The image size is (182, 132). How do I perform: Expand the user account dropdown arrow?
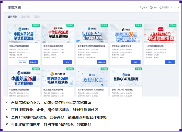click(x=172, y=8)
